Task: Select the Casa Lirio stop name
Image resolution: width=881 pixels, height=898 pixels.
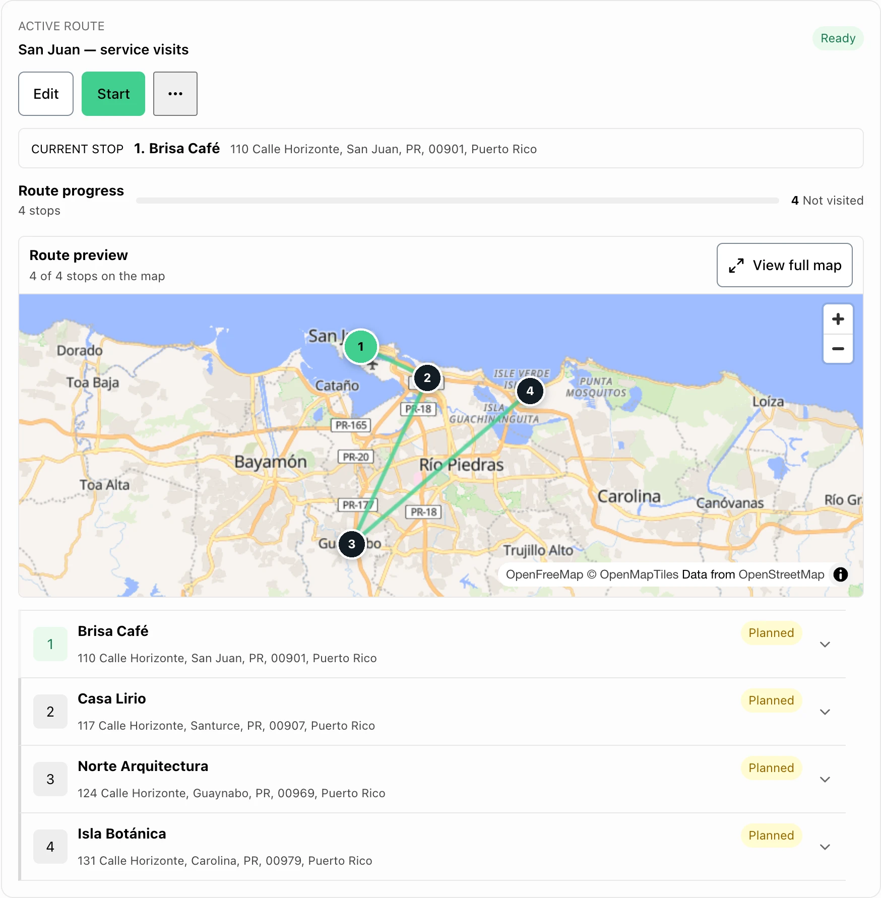Action: [112, 698]
